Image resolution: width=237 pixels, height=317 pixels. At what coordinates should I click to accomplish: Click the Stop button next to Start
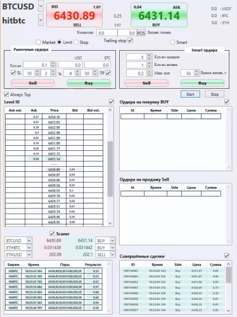tap(214, 94)
